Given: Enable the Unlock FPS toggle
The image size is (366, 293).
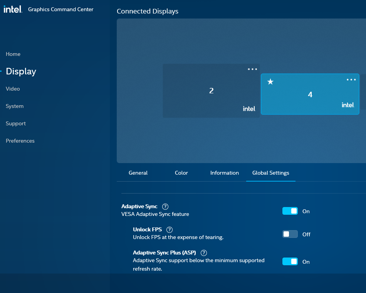Looking at the screenshot, I should 290,234.
